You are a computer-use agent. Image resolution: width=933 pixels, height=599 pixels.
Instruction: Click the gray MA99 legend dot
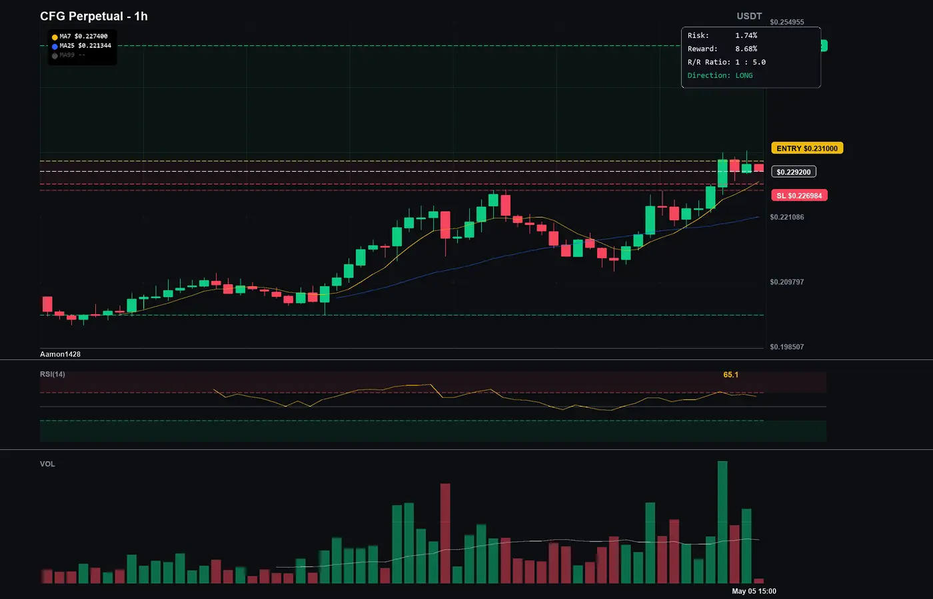coord(55,56)
